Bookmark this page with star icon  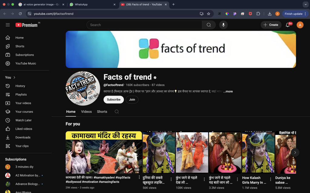pos(209,14)
